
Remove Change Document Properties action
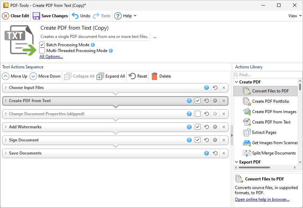[x=224, y=114]
